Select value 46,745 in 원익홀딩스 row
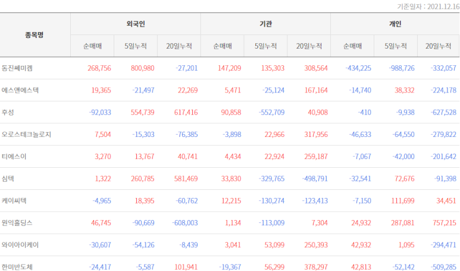Image resolution: width=460 pixels, height=271 pixels. click(x=101, y=223)
